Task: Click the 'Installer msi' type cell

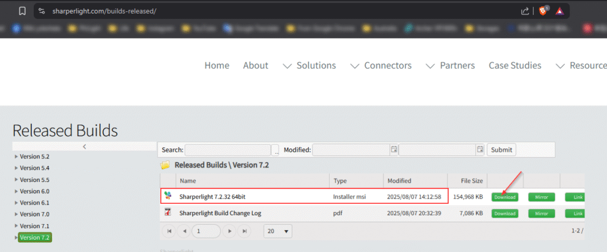Action: pos(349,197)
